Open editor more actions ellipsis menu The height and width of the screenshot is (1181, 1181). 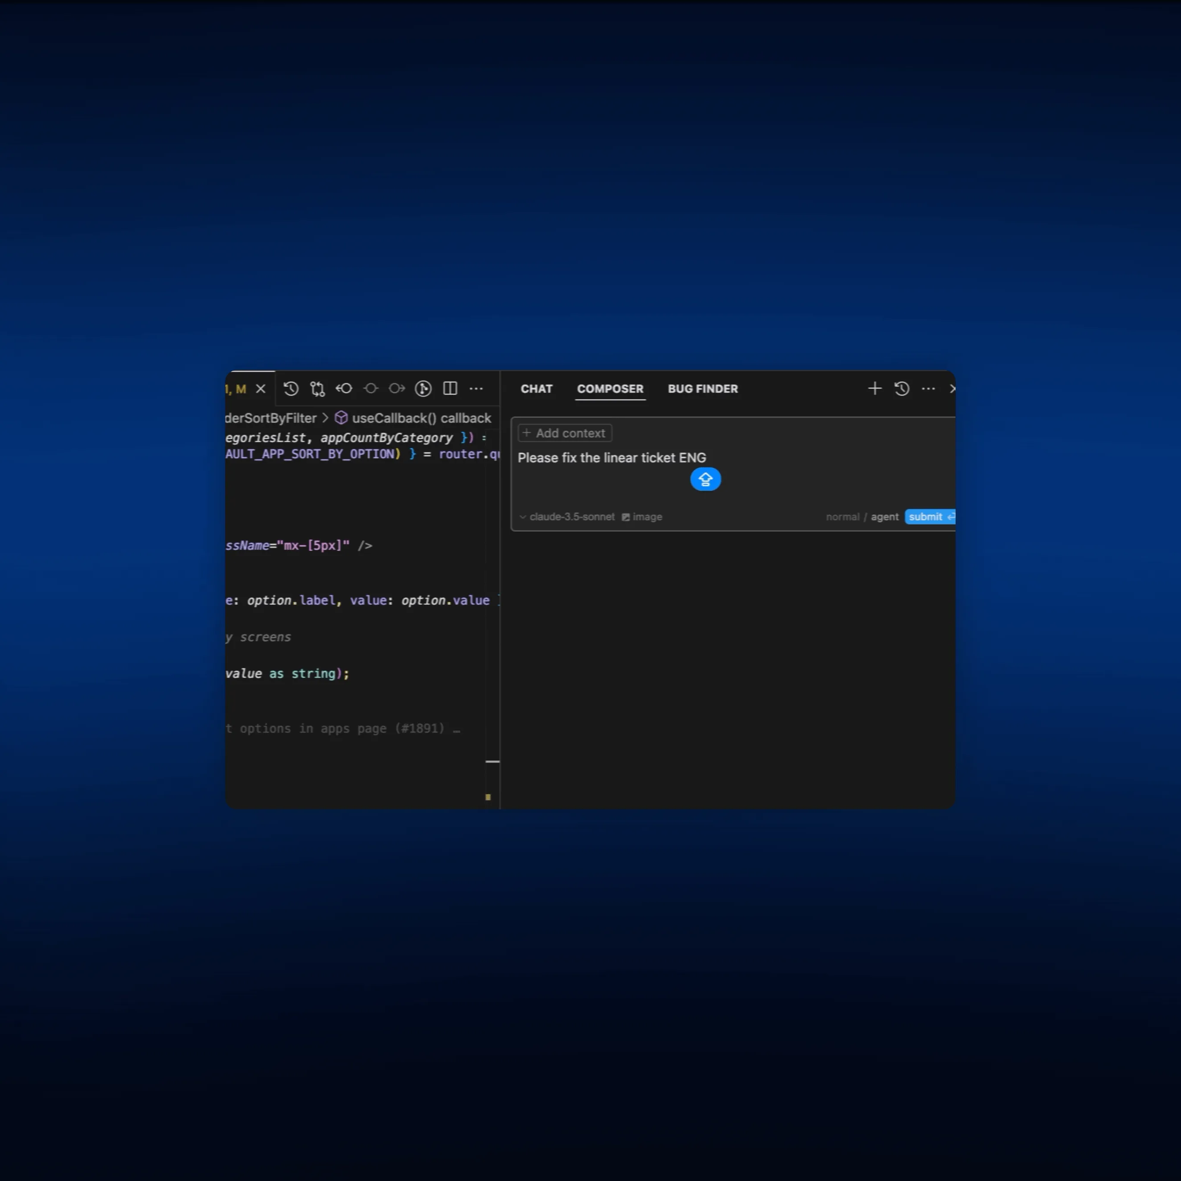(x=476, y=389)
